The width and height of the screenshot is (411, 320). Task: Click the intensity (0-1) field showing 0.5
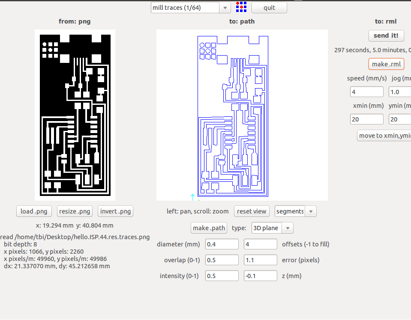pos(222,276)
